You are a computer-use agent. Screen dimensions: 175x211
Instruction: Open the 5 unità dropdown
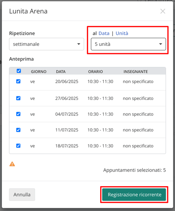tap(128, 44)
